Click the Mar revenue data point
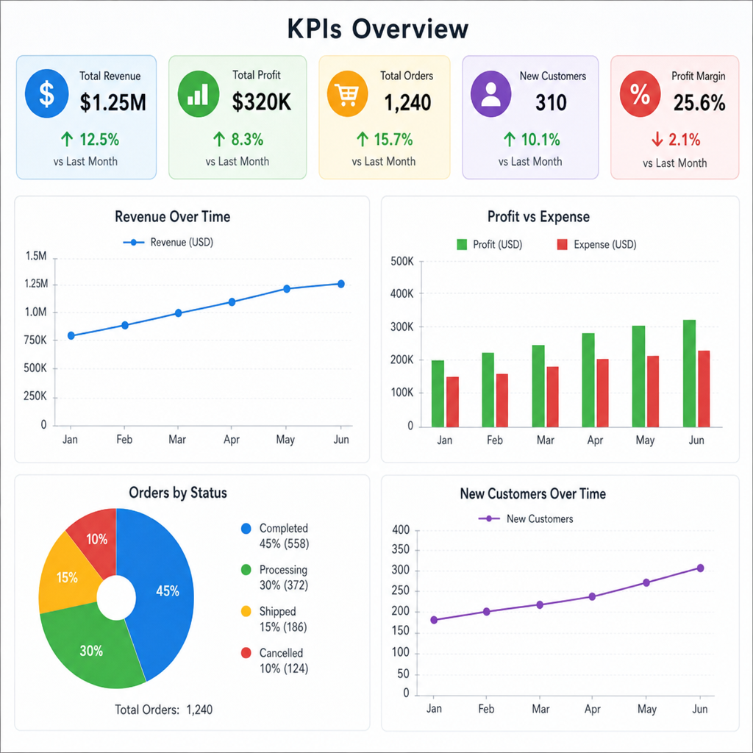The image size is (753, 753). (x=178, y=313)
